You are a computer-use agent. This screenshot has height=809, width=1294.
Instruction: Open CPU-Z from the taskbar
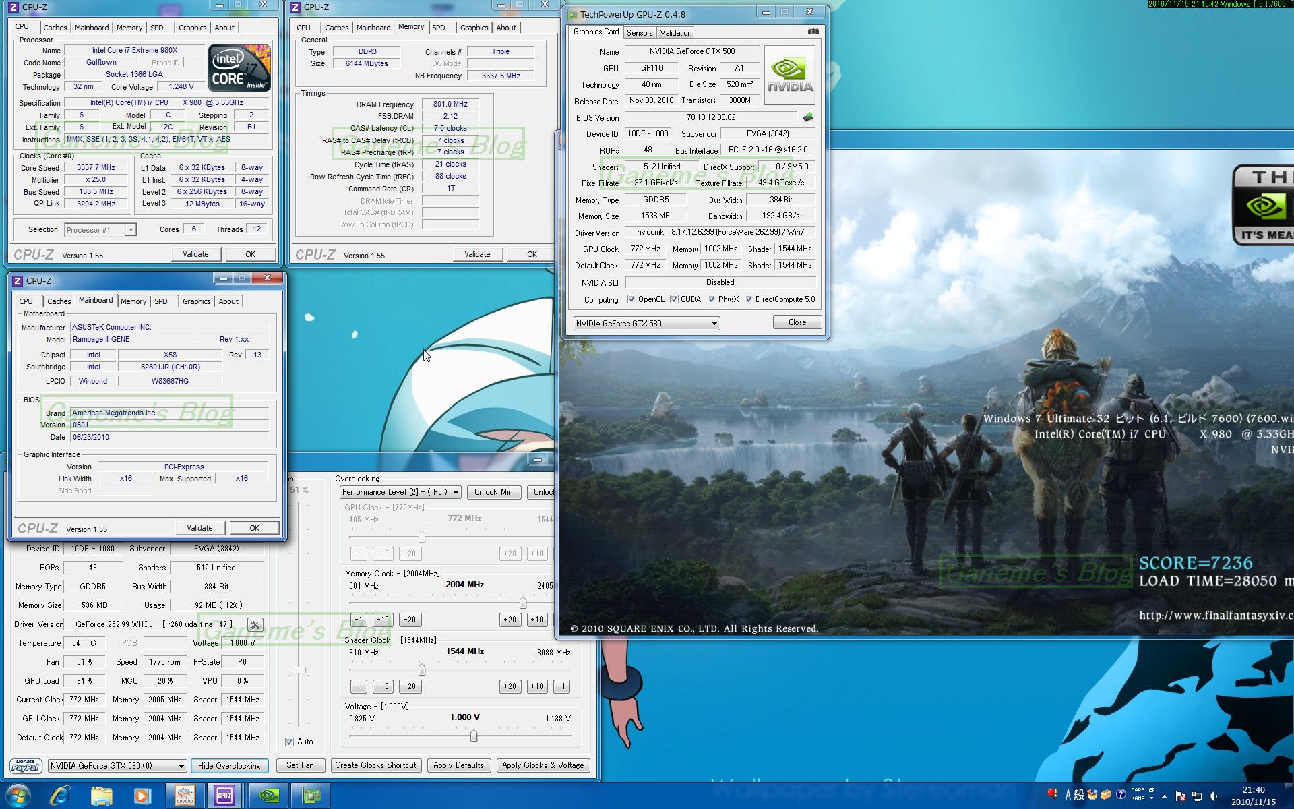tap(224, 796)
